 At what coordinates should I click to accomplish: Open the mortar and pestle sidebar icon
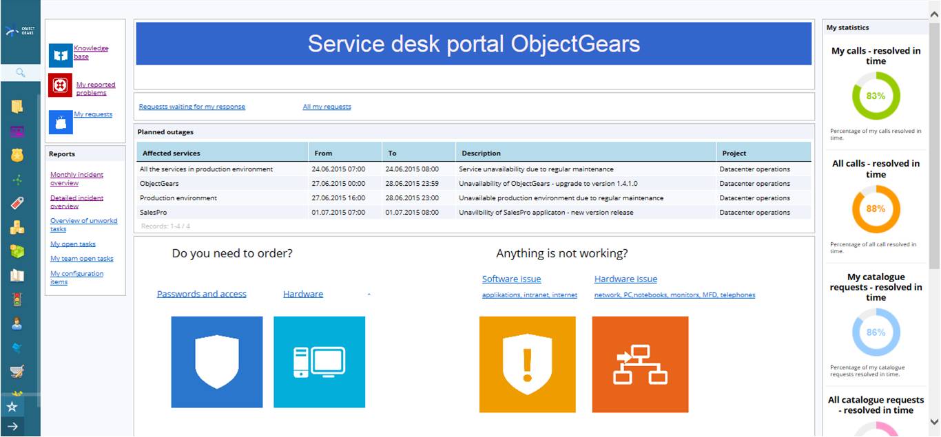pos(17,372)
